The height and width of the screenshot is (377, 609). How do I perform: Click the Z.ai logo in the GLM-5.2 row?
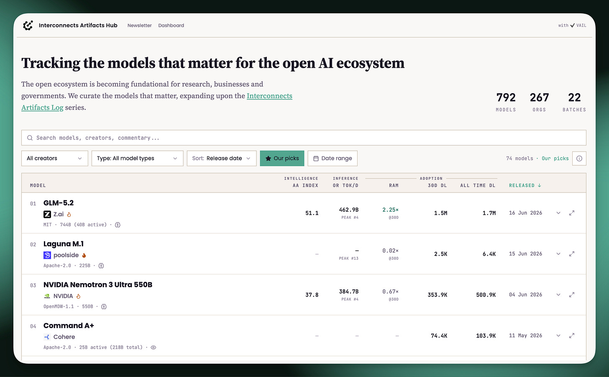click(x=47, y=214)
